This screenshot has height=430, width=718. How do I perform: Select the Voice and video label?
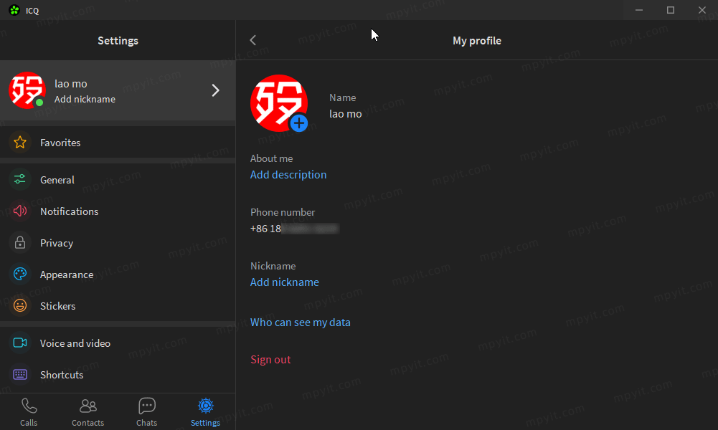pyautogui.click(x=75, y=343)
